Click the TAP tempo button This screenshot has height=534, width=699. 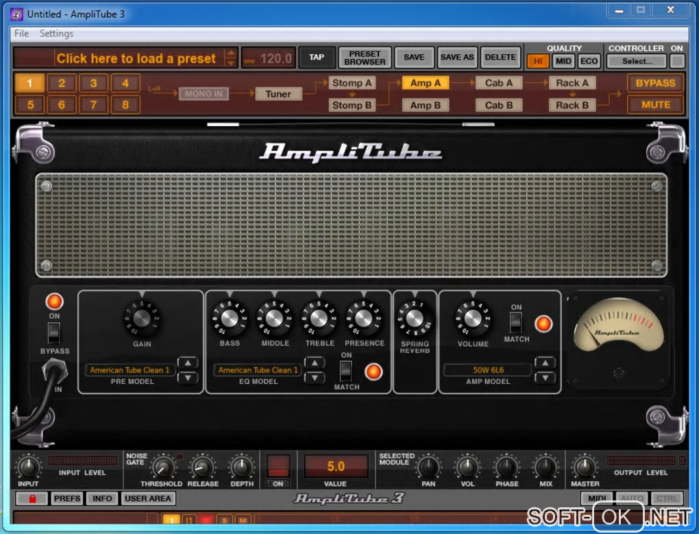317,58
